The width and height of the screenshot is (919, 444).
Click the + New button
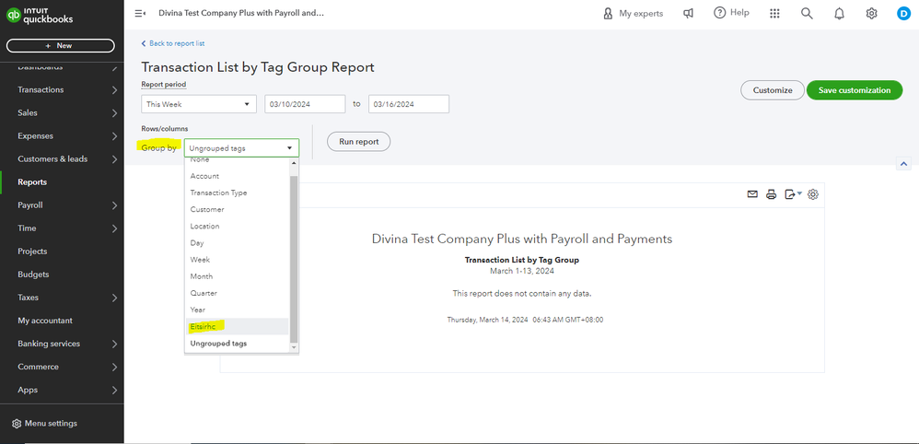click(61, 46)
